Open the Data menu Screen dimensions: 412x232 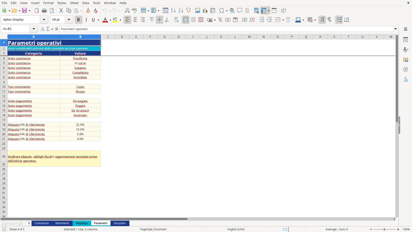[85, 3]
